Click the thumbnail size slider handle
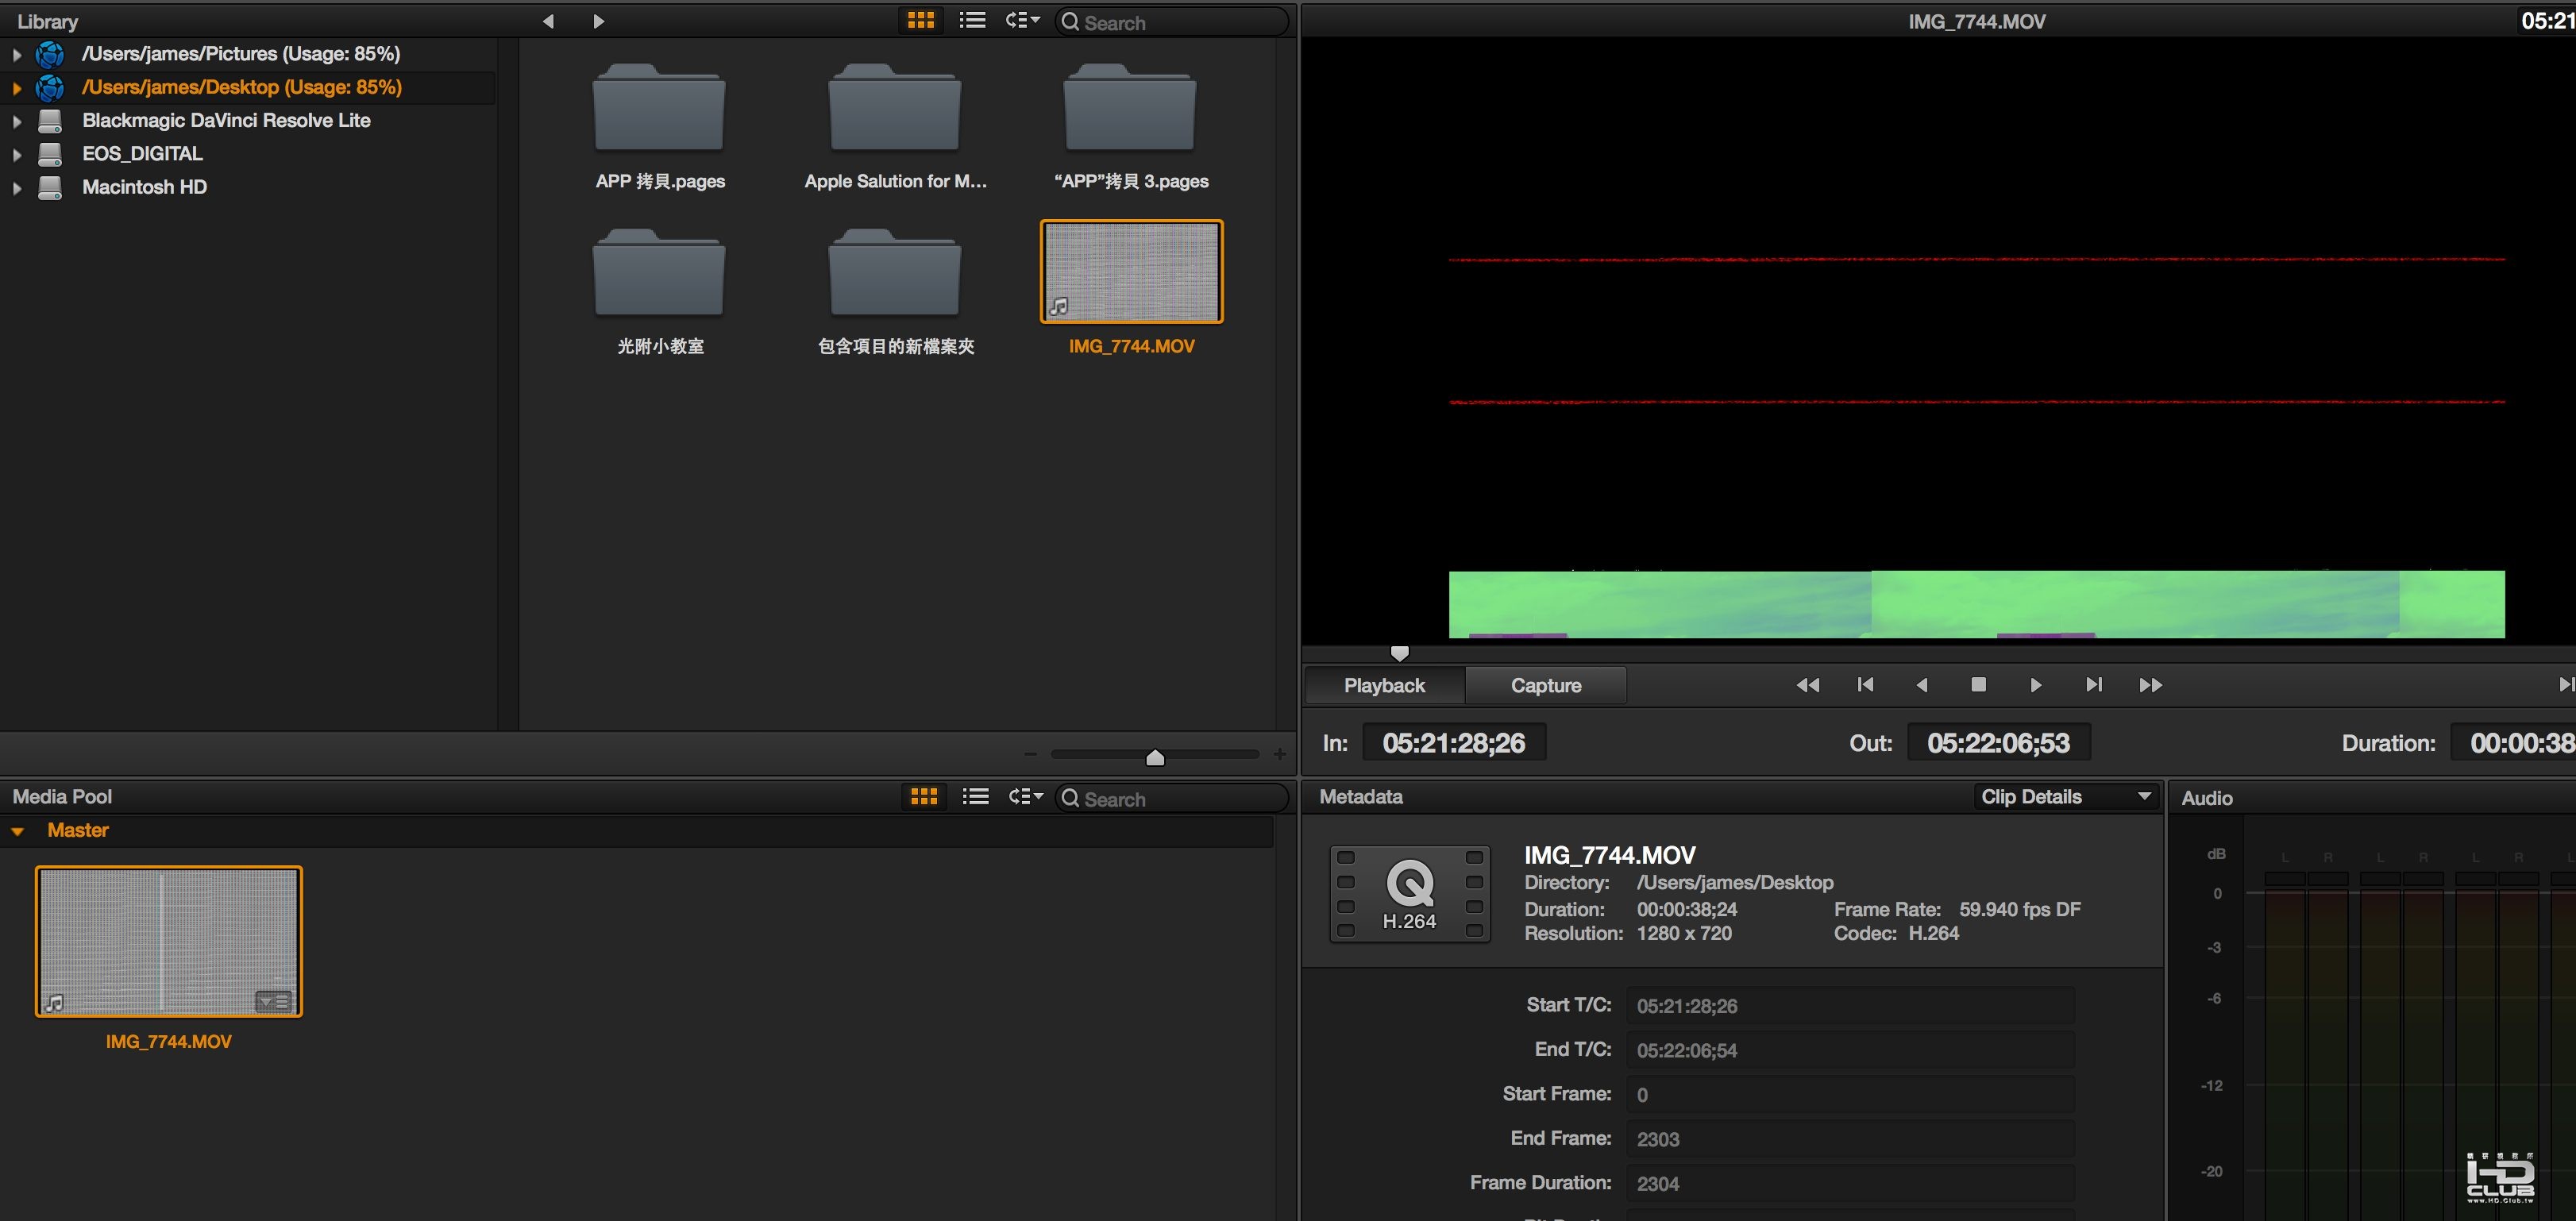 click(x=1155, y=757)
